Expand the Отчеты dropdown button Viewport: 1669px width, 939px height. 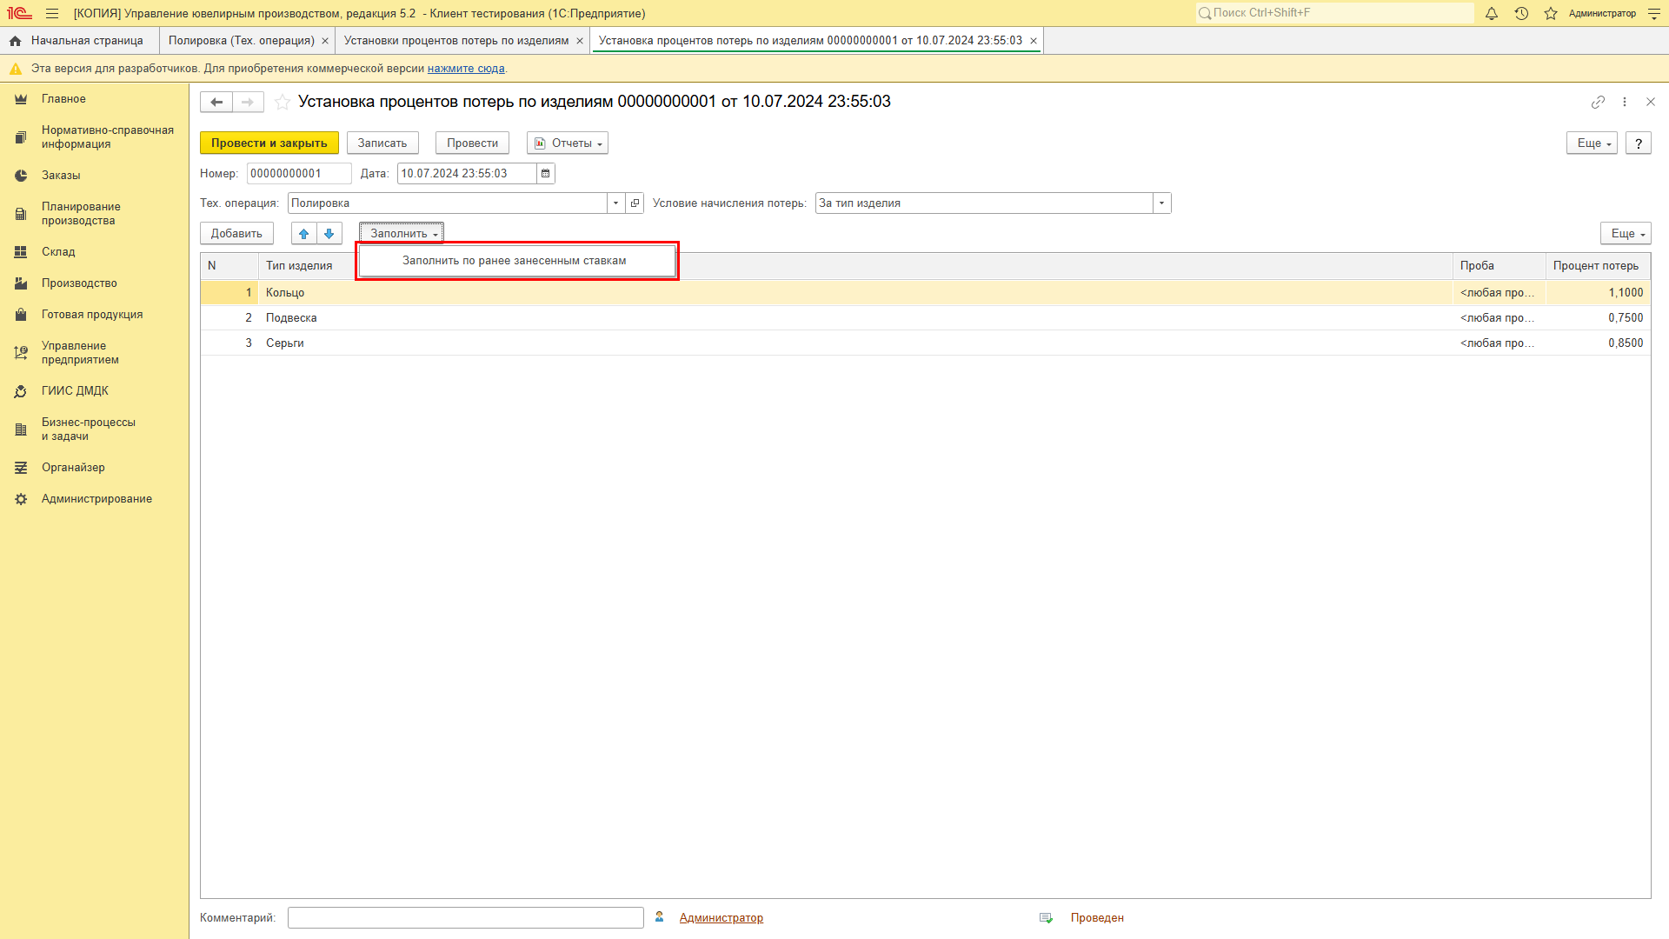pyautogui.click(x=568, y=143)
